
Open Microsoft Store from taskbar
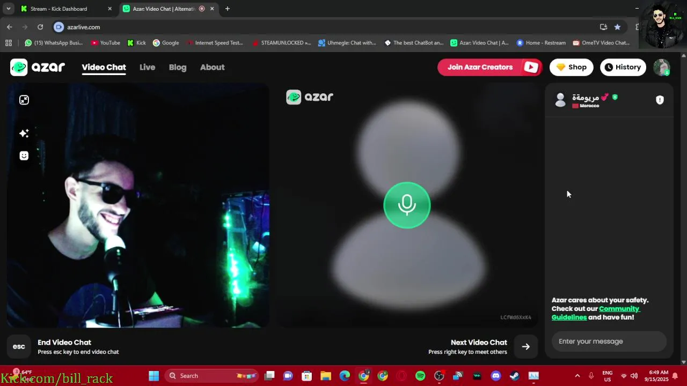coord(307,376)
